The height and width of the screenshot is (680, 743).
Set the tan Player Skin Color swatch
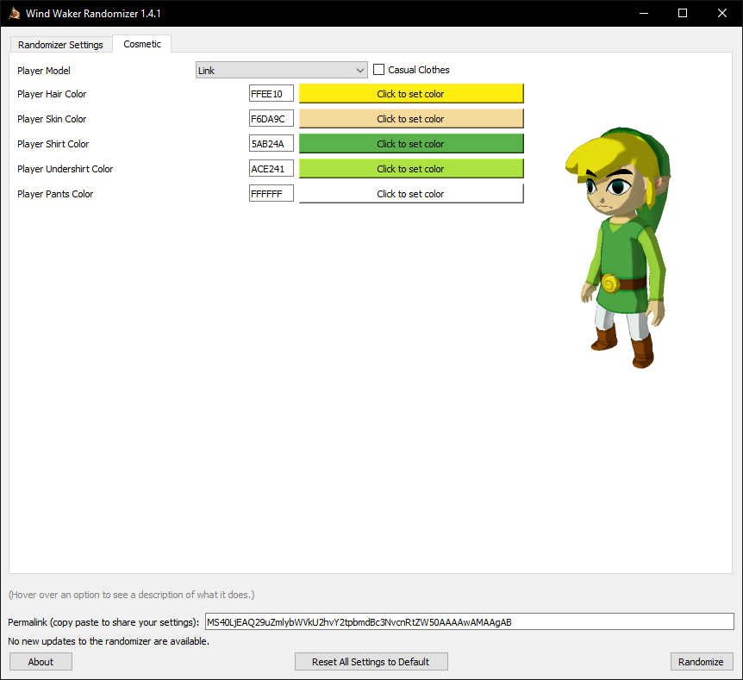point(411,118)
